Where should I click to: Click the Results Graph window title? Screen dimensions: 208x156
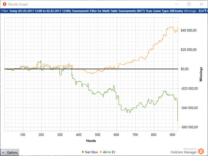coord(18,4)
